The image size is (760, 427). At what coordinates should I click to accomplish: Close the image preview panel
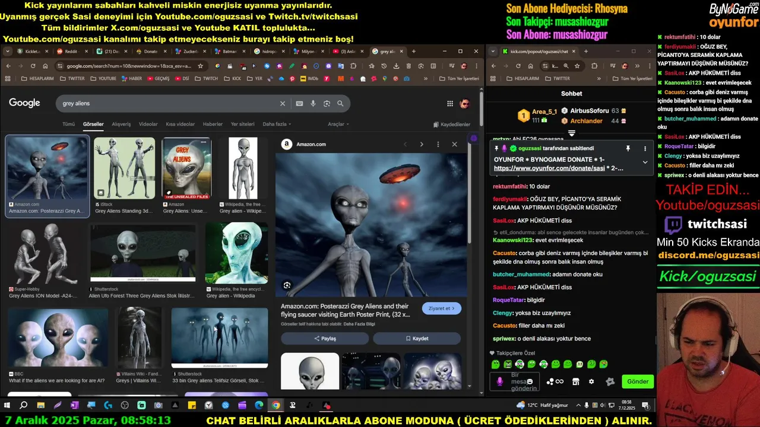454,144
